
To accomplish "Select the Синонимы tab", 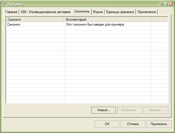I will tap(81, 12).
